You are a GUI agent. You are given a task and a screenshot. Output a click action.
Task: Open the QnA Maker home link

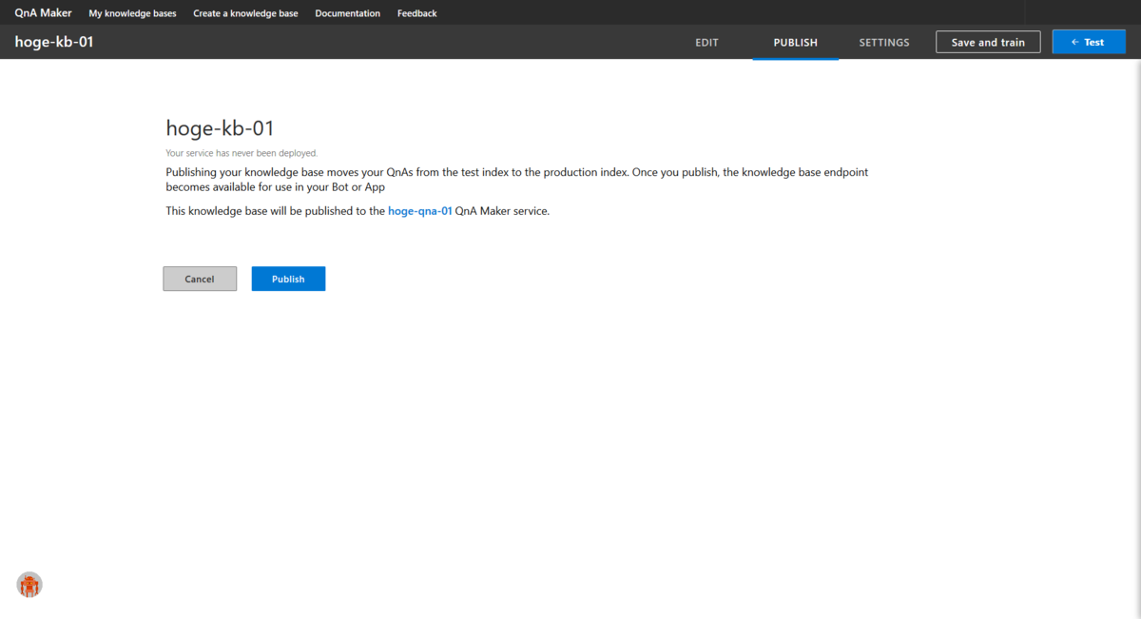[x=43, y=13]
